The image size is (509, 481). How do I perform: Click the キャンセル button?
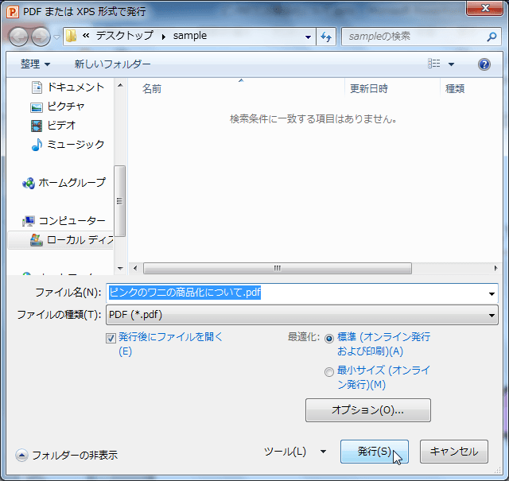(454, 452)
